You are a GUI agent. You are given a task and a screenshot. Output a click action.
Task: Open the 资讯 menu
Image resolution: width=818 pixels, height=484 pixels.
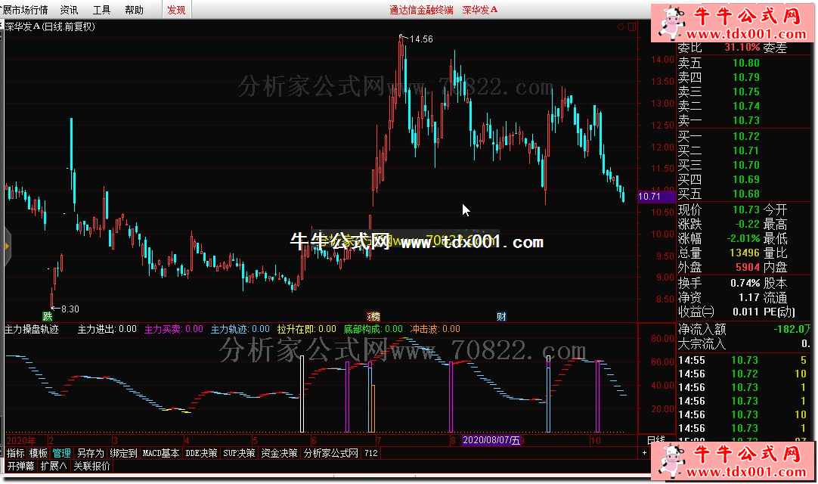tap(69, 10)
